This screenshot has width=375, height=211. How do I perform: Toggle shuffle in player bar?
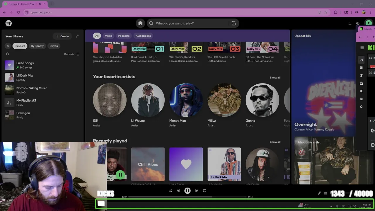coord(170,190)
